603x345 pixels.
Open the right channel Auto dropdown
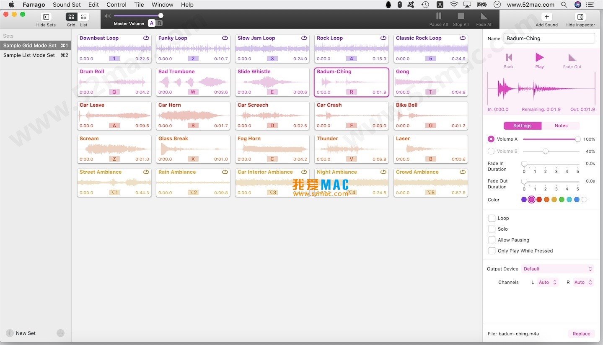coord(583,282)
